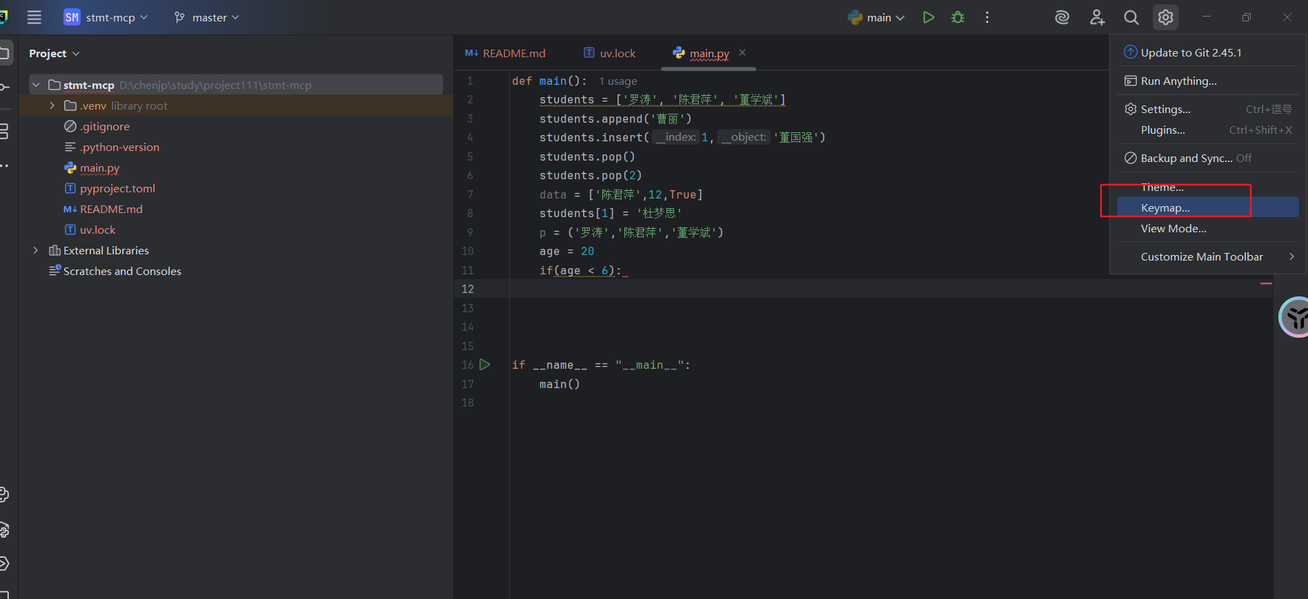Toggle Backup and Sync menu item
This screenshot has height=599, width=1308.
(1207, 158)
